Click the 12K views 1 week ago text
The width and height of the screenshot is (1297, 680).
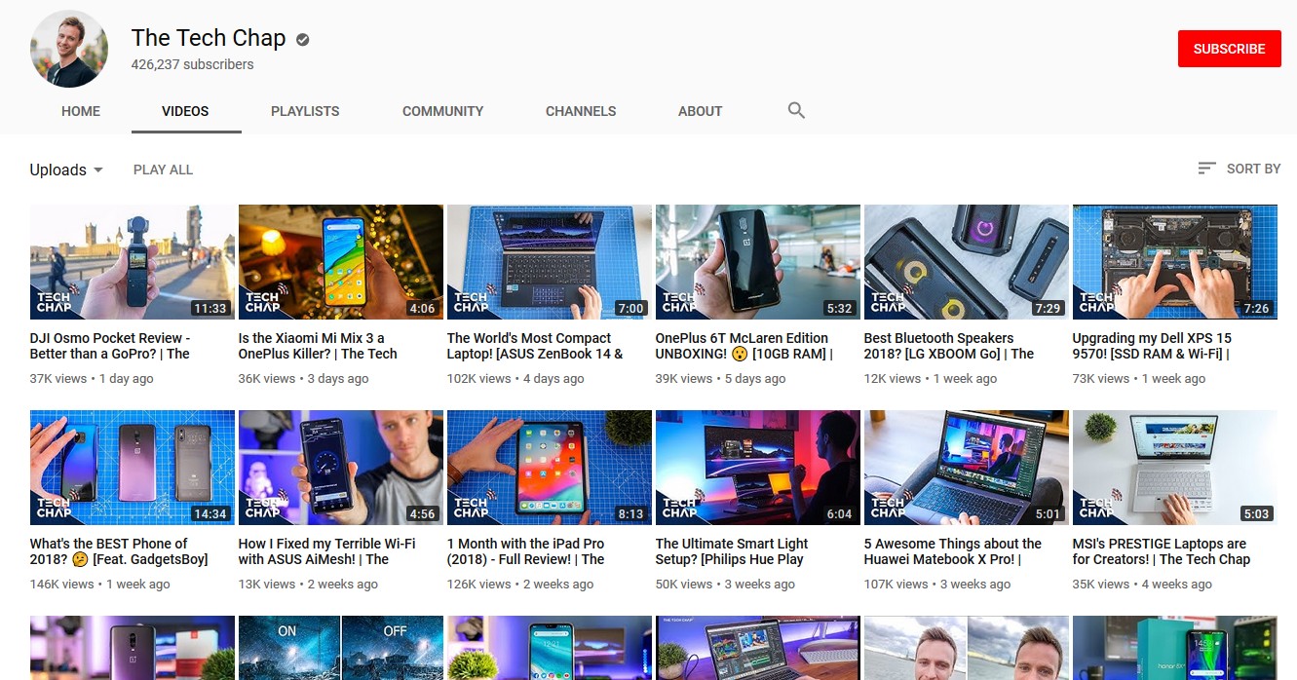pyautogui.click(x=931, y=379)
